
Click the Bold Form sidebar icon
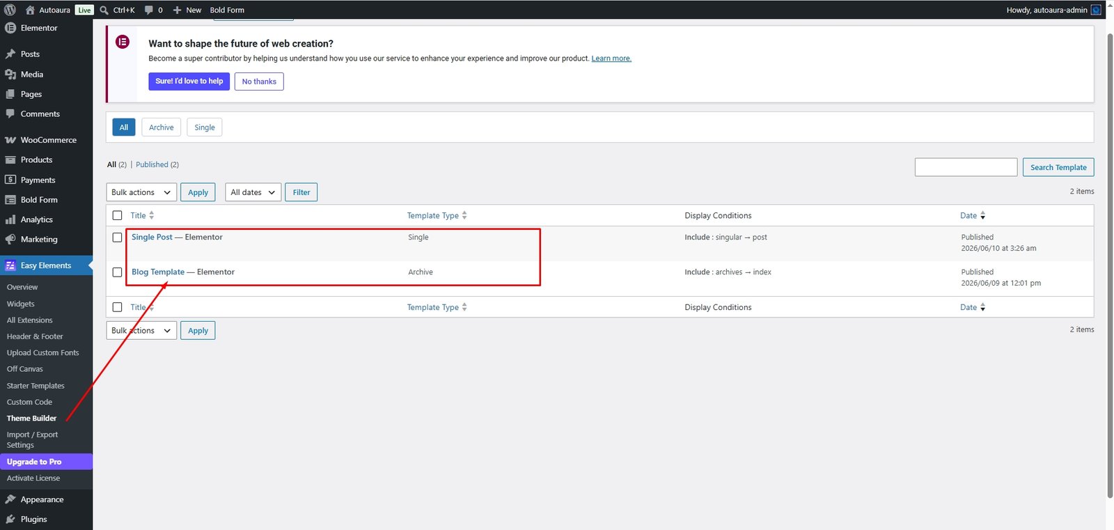click(10, 200)
